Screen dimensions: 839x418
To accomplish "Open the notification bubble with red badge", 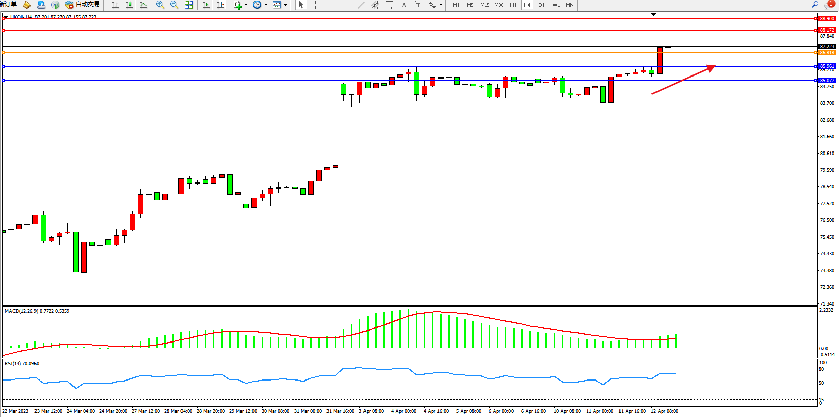I will 829,5.
